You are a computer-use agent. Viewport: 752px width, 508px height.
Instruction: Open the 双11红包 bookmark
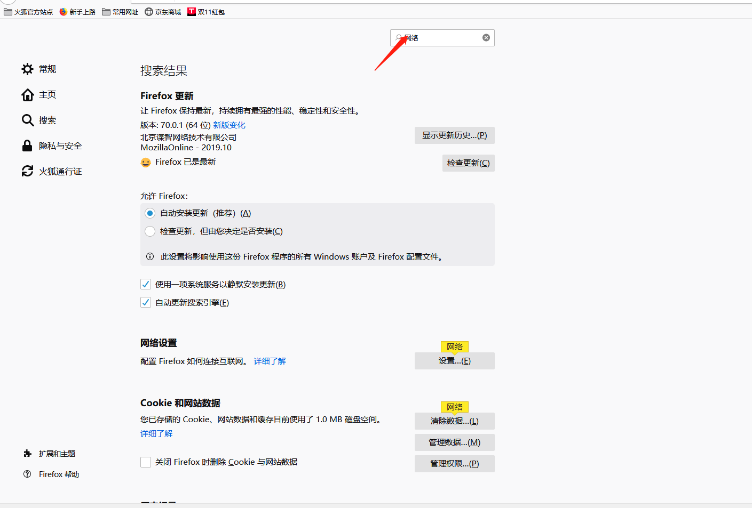tap(206, 12)
